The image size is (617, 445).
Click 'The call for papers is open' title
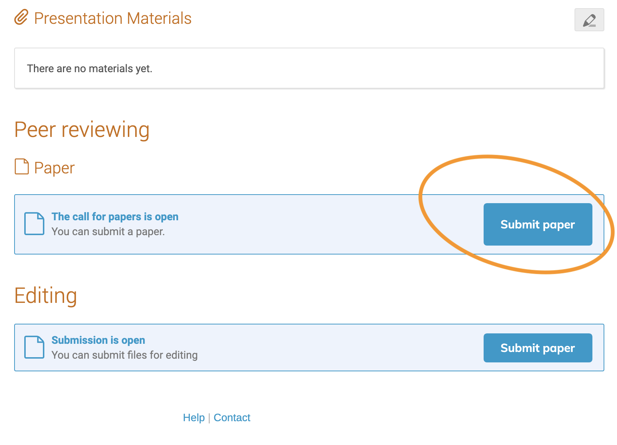click(x=115, y=217)
